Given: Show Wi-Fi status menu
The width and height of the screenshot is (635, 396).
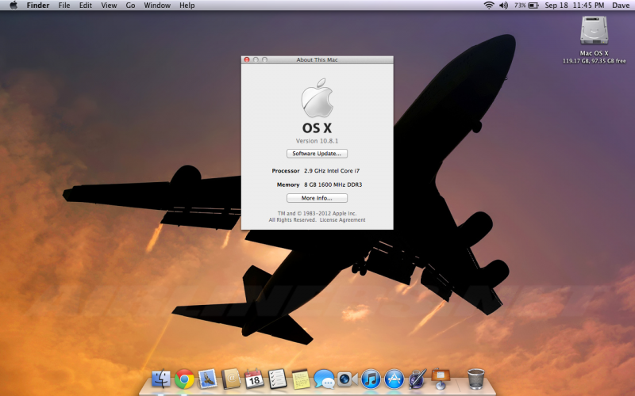Looking at the screenshot, I should click(x=489, y=6).
